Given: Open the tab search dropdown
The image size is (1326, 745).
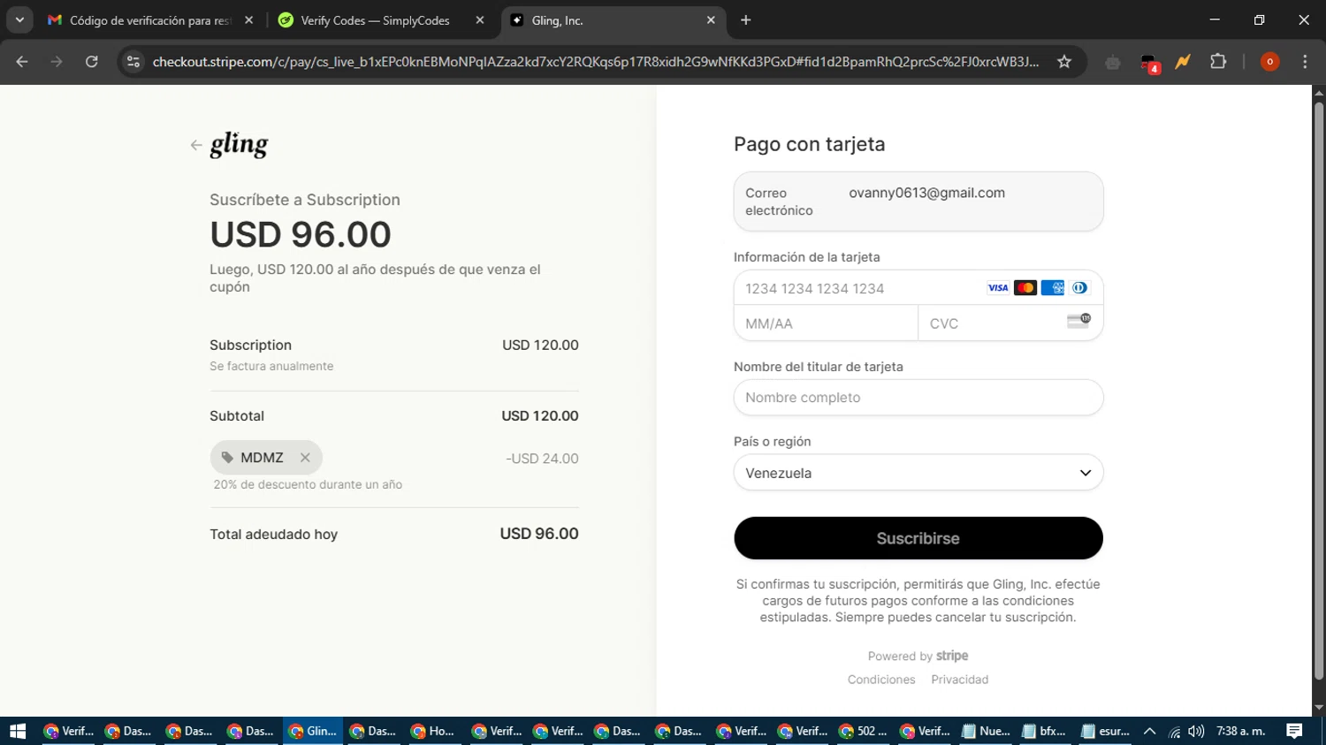Looking at the screenshot, I should click(19, 20).
